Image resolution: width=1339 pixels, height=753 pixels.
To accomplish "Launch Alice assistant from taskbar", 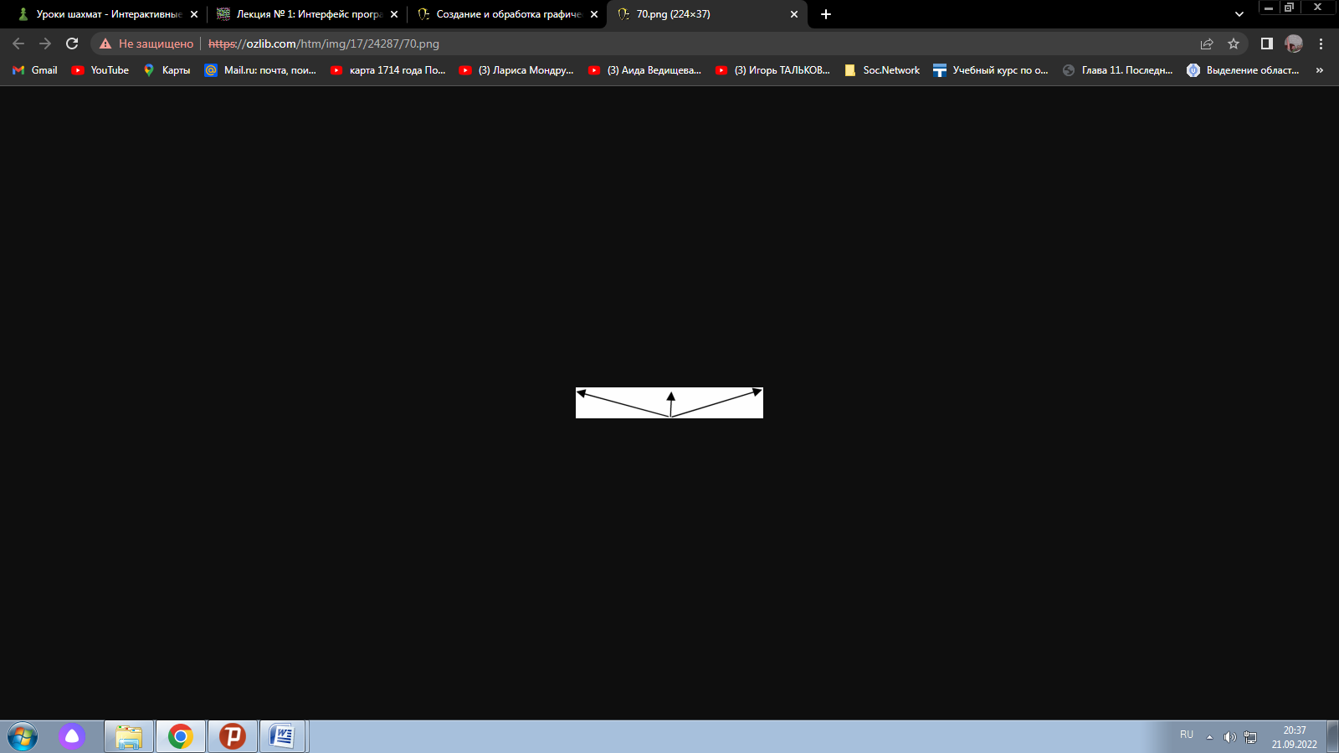I will 72,736.
